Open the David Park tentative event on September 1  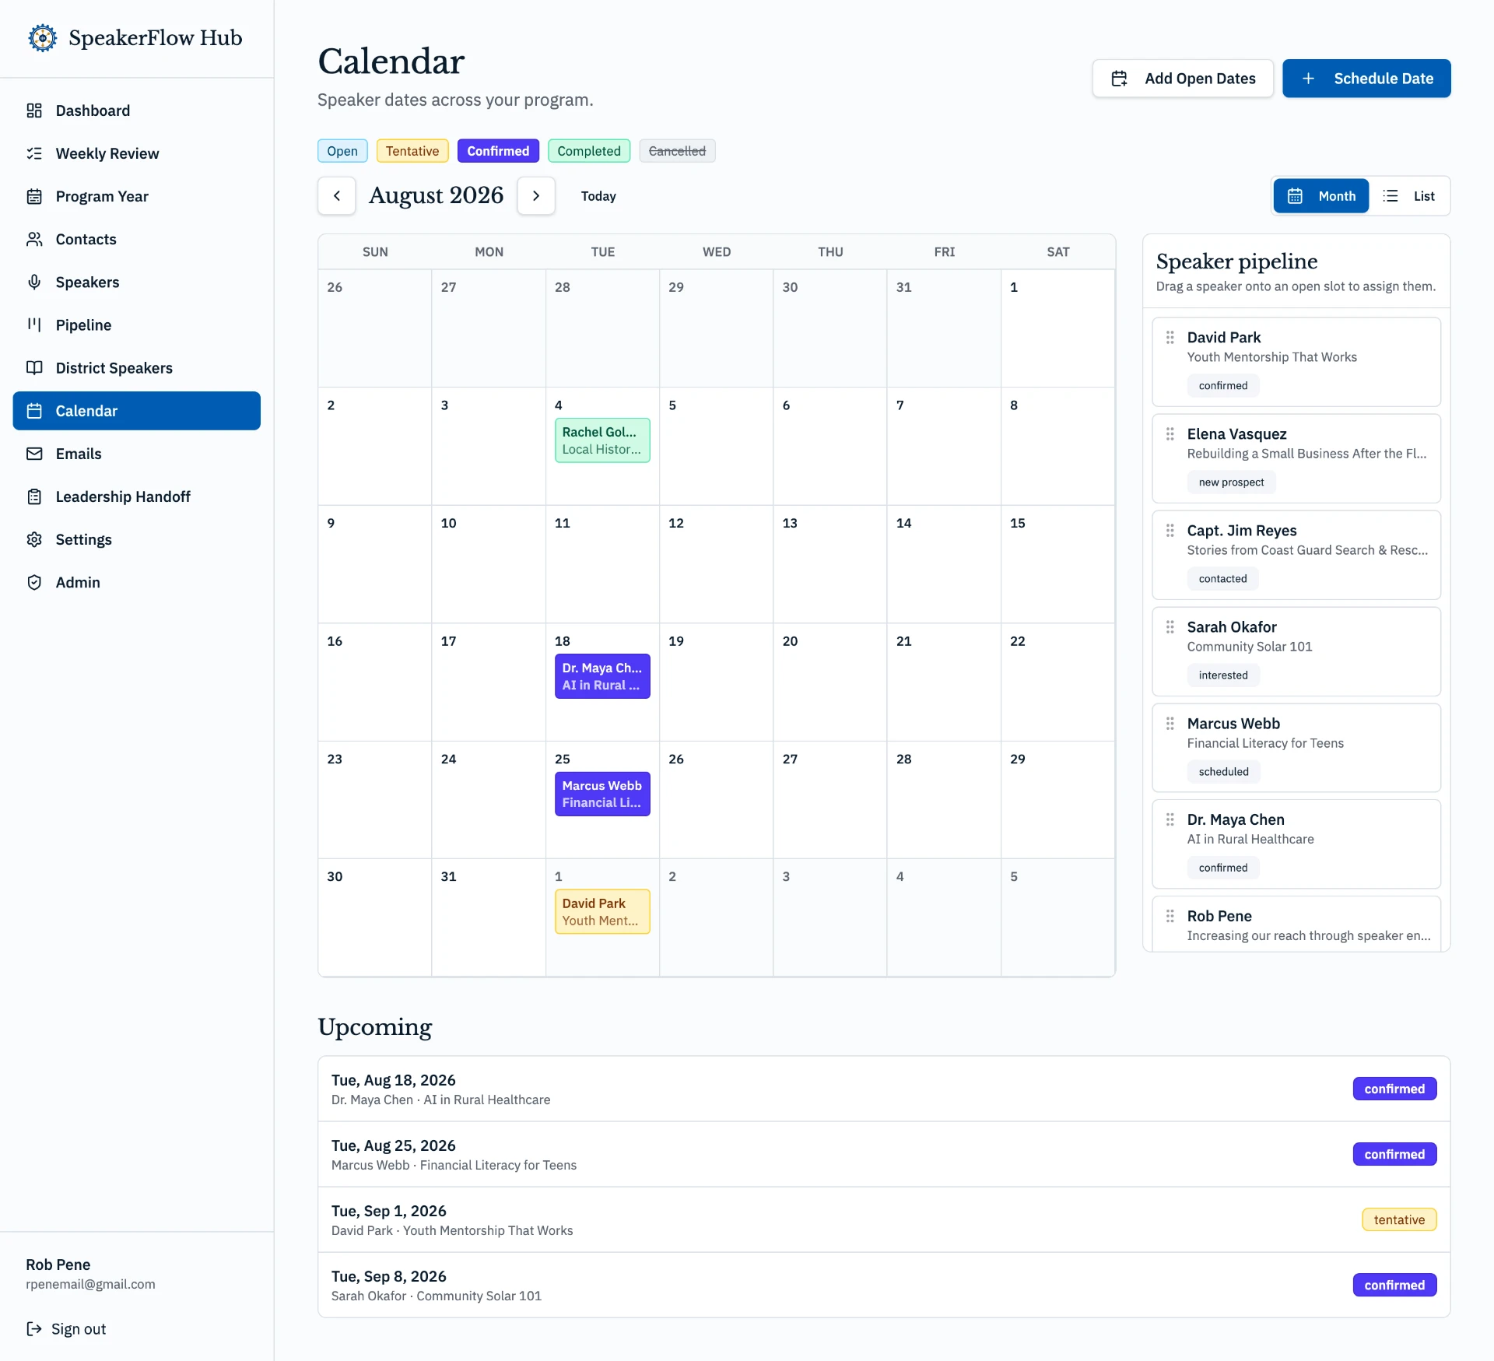point(602,911)
